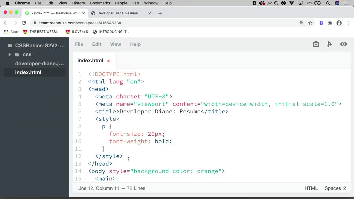Click the page zoom magnifier in the address bar
The height and width of the screenshot is (199, 354).
[301, 23]
